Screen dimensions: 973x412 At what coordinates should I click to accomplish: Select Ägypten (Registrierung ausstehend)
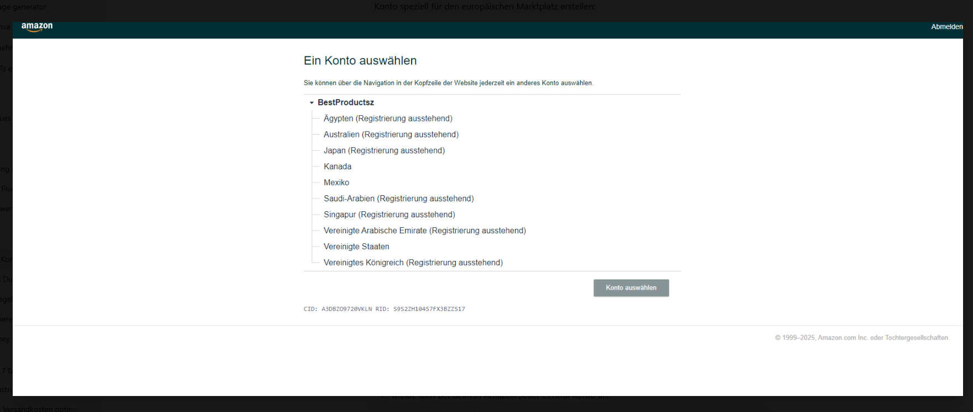click(388, 119)
